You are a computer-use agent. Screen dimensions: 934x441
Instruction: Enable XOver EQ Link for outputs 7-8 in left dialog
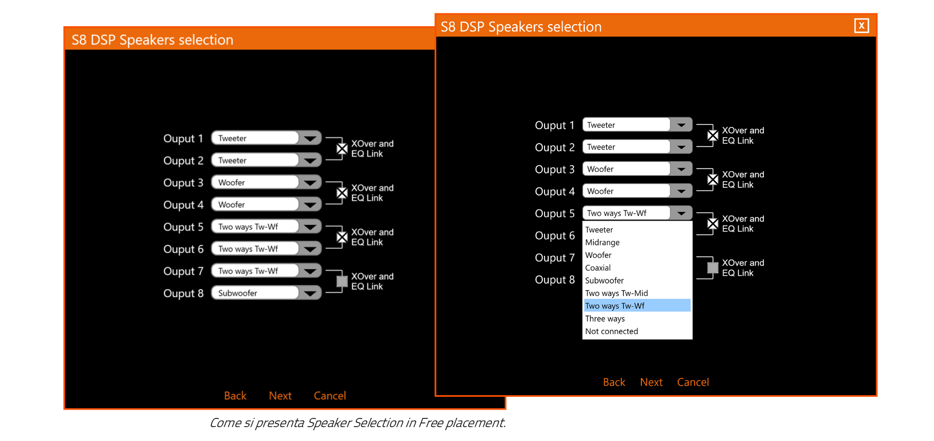point(342,281)
